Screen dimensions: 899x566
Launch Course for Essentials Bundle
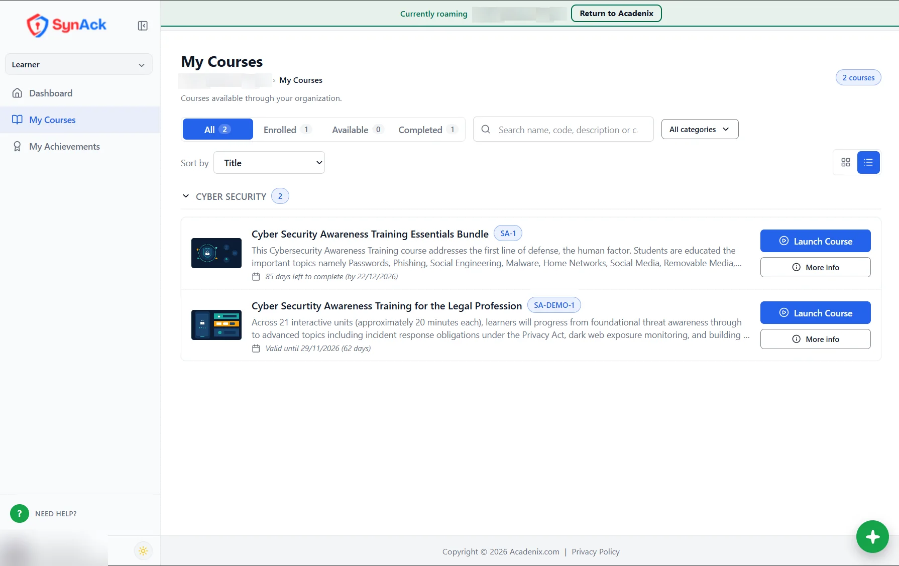tap(815, 241)
